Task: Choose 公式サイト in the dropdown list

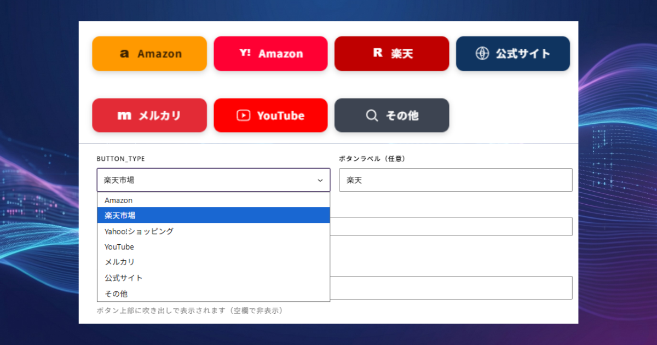Action: [214, 278]
